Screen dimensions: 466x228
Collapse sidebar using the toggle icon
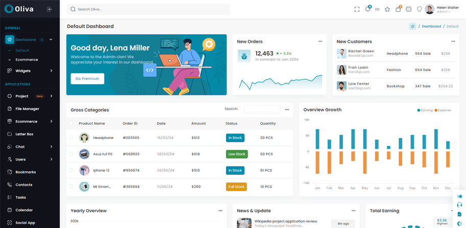pos(50,9)
